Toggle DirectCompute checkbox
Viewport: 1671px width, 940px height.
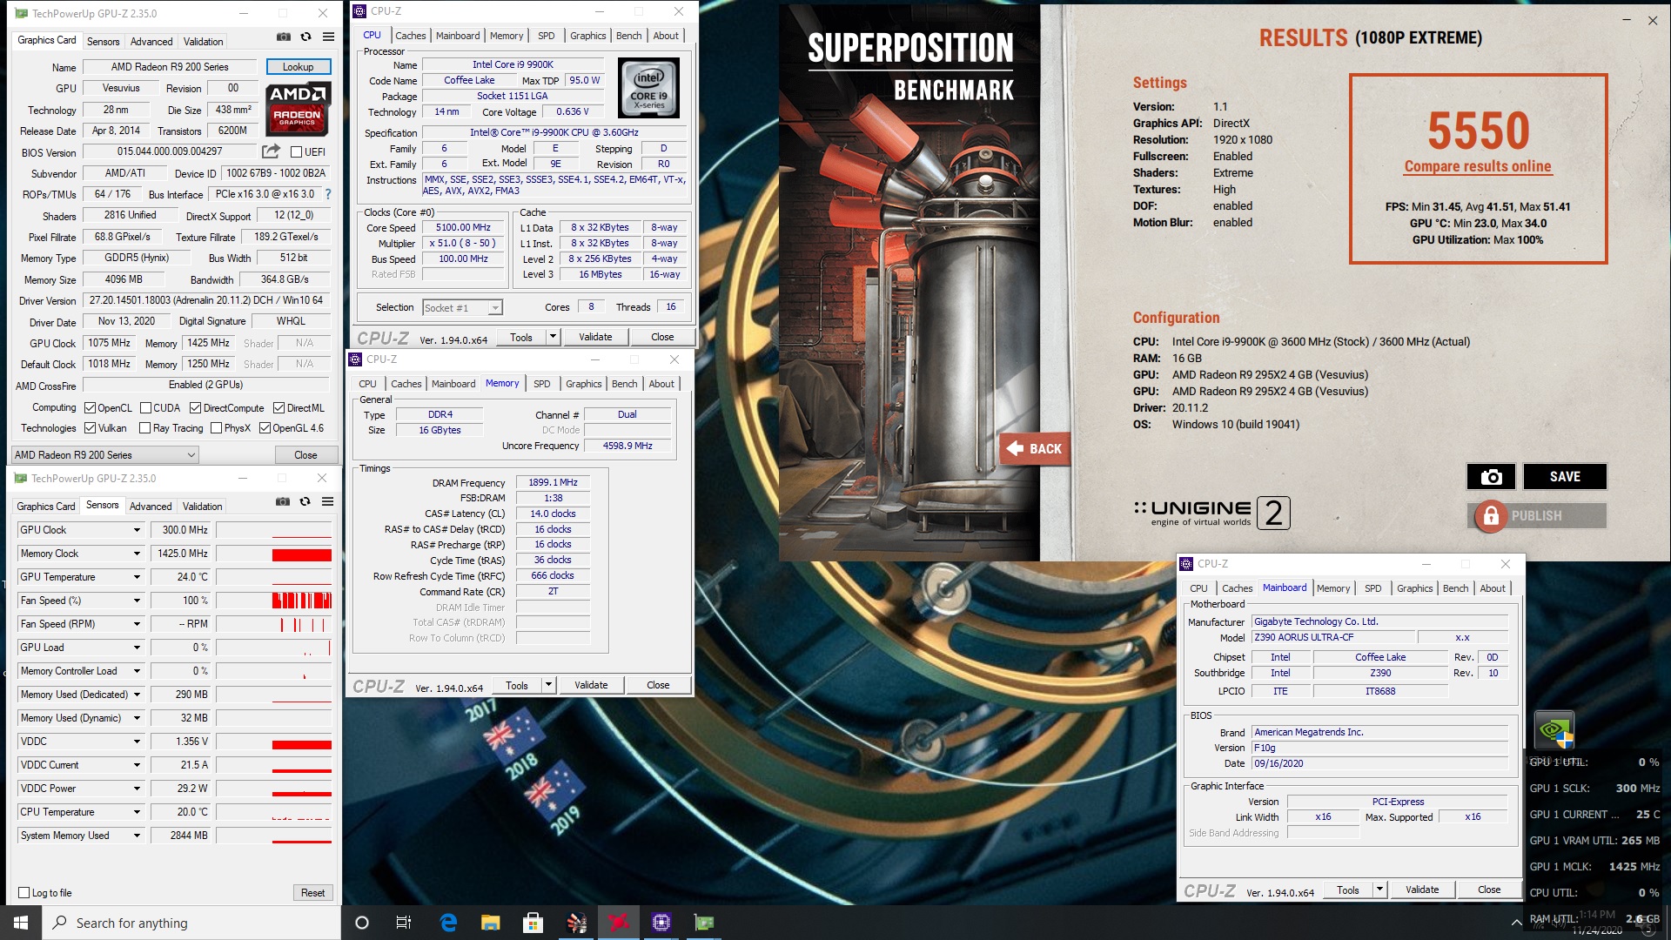click(195, 408)
